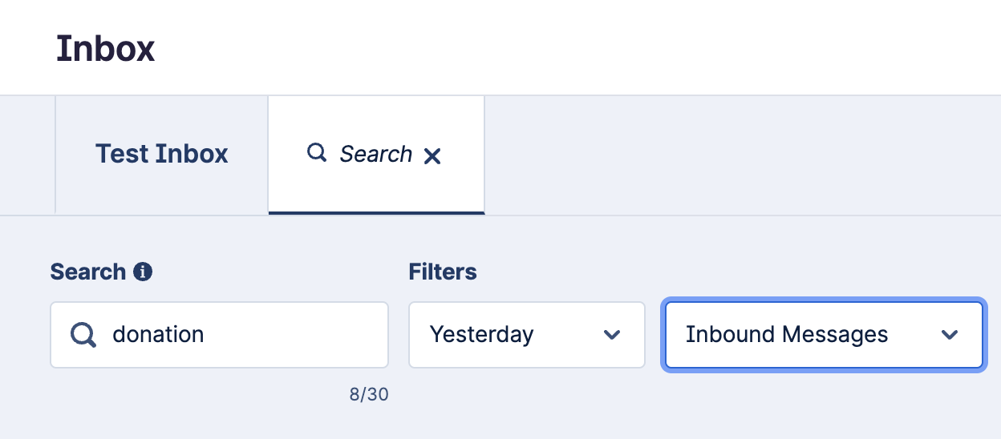Click the Inbox page heading

(x=105, y=49)
